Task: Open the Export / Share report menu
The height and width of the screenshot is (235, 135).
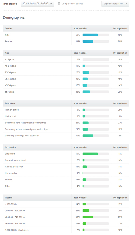Action: (x=115, y=4)
